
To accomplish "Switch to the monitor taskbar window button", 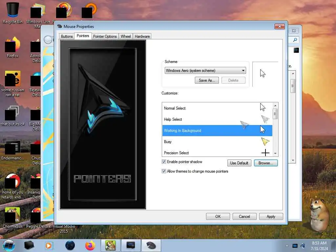I will pyautogui.click(x=131, y=245).
